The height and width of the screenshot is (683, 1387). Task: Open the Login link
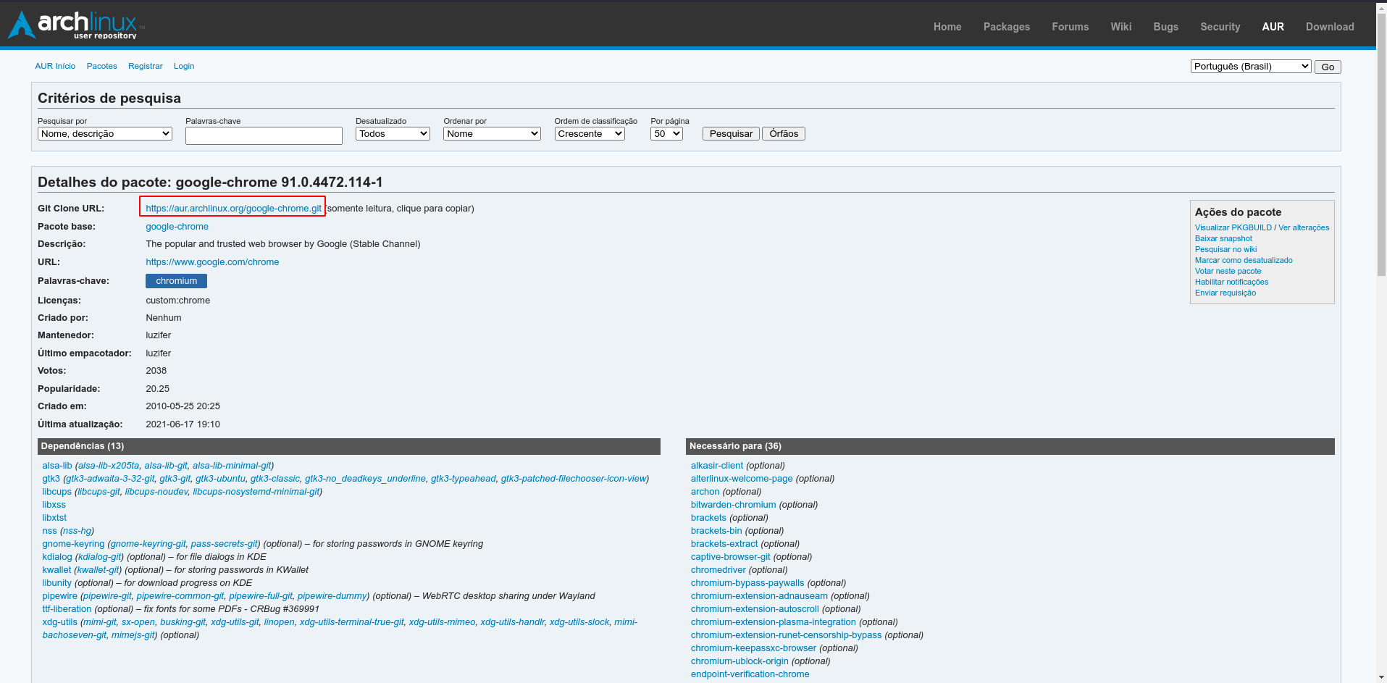point(184,66)
